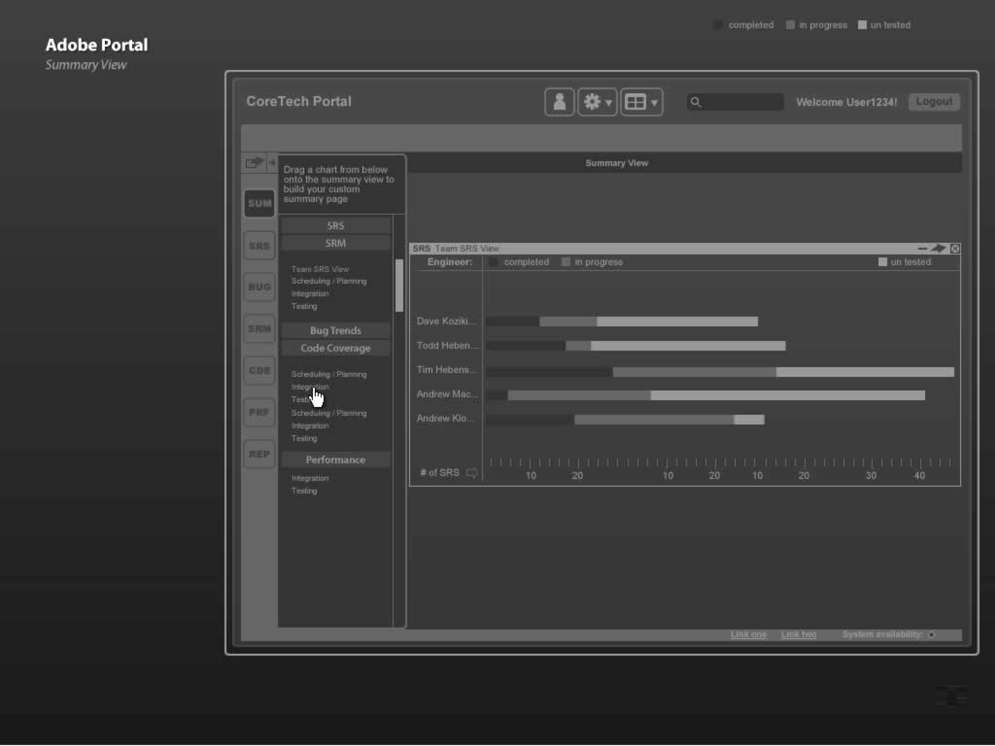Pop out the Team SRS View widget arrow

point(938,248)
